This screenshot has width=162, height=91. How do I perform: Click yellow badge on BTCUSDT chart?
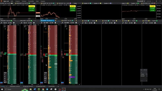(x=152, y=6)
